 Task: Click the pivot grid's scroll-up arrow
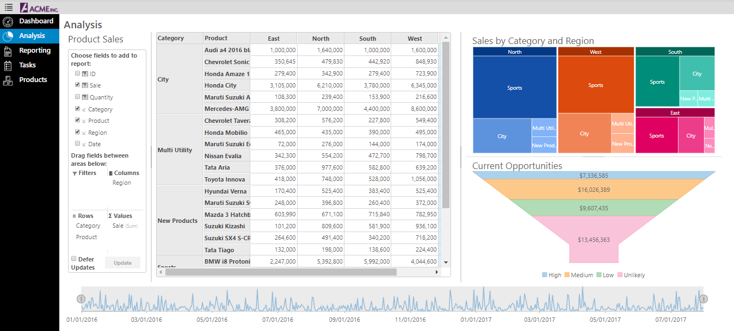pyautogui.click(x=446, y=38)
